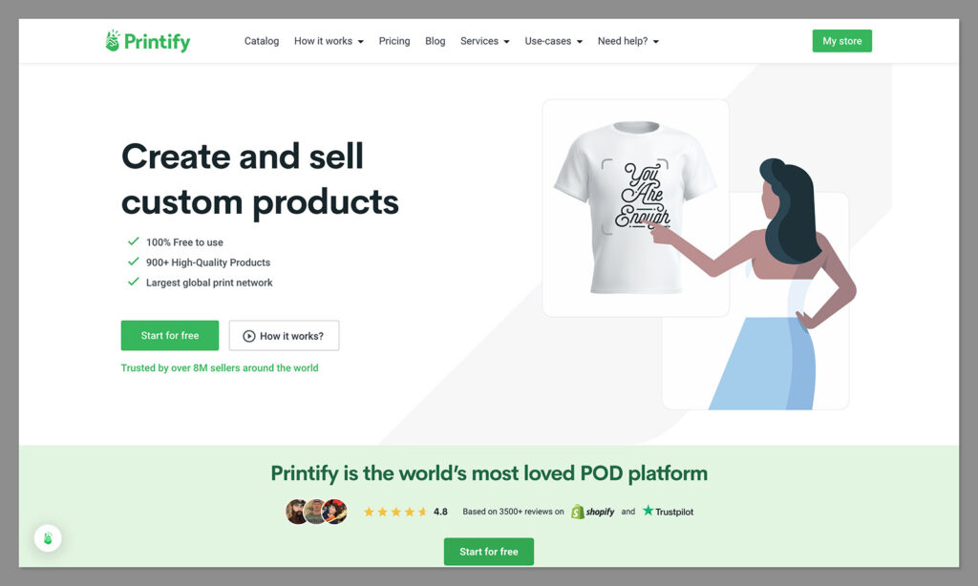Expand the How it works dropdown
Viewport: 978px width, 586px height.
(x=329, y=41)
